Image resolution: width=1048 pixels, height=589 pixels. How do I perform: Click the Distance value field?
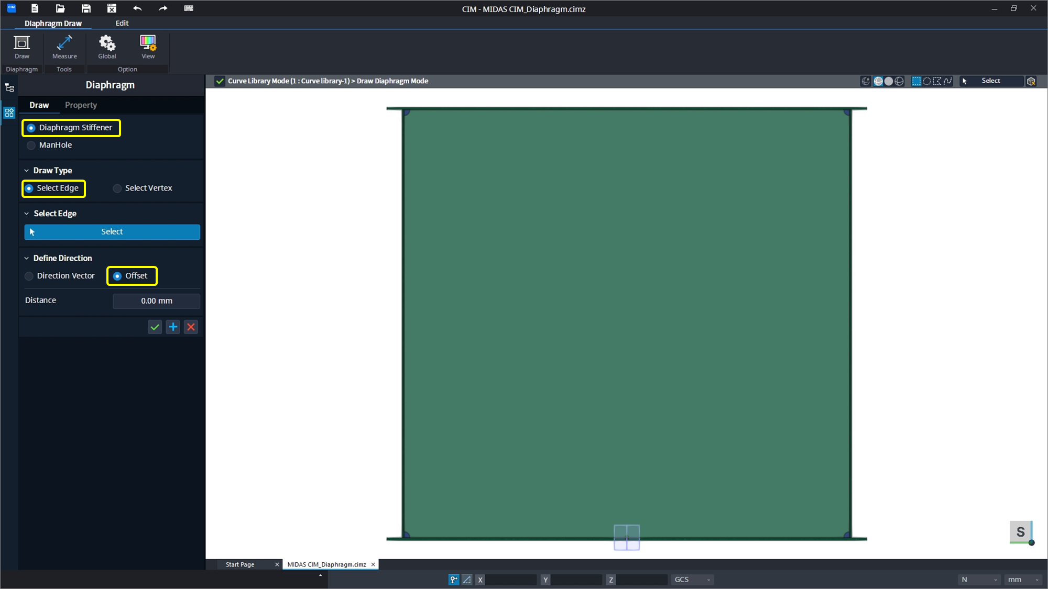(156, 301)
